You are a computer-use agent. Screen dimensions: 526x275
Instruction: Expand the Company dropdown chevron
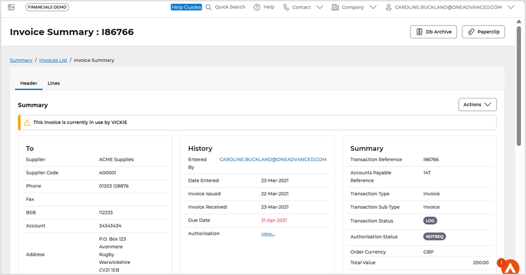coord(373,7)
